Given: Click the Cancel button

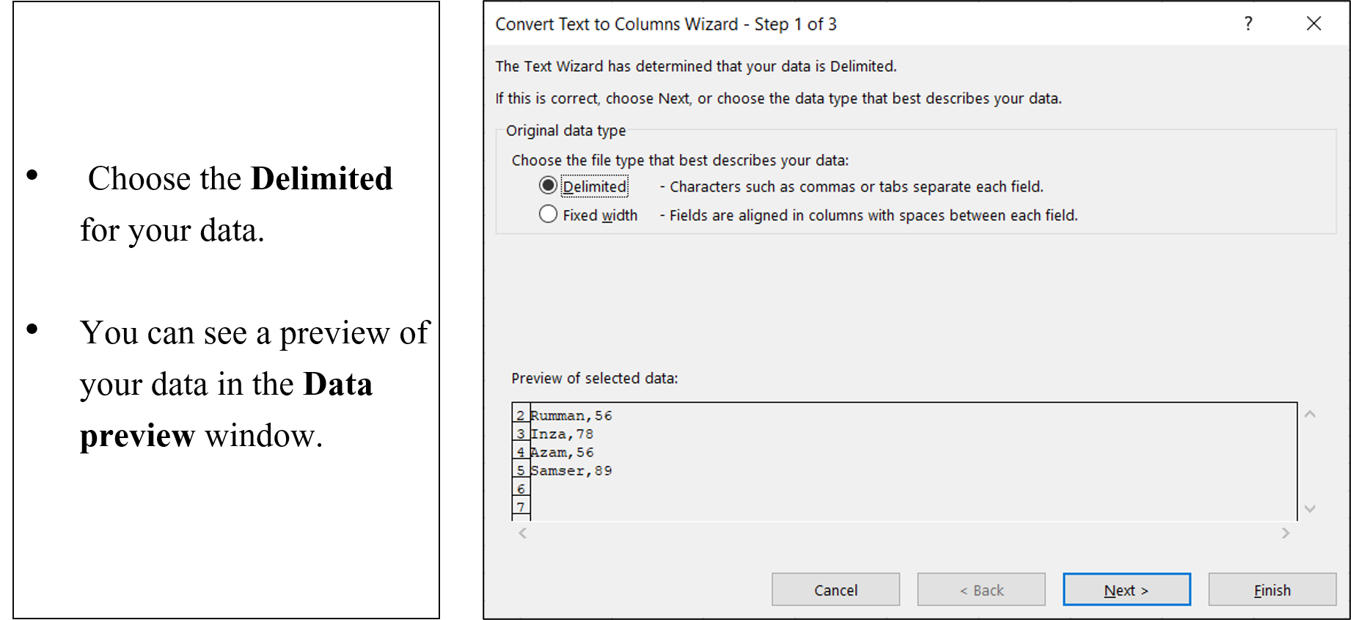Looking at the screenshot, I should click(835, 589).
